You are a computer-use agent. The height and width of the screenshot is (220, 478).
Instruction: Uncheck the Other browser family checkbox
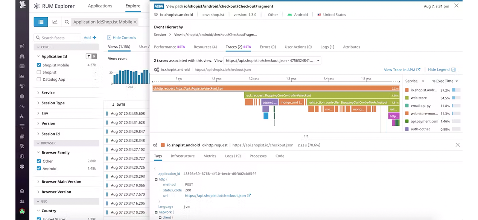39,161
